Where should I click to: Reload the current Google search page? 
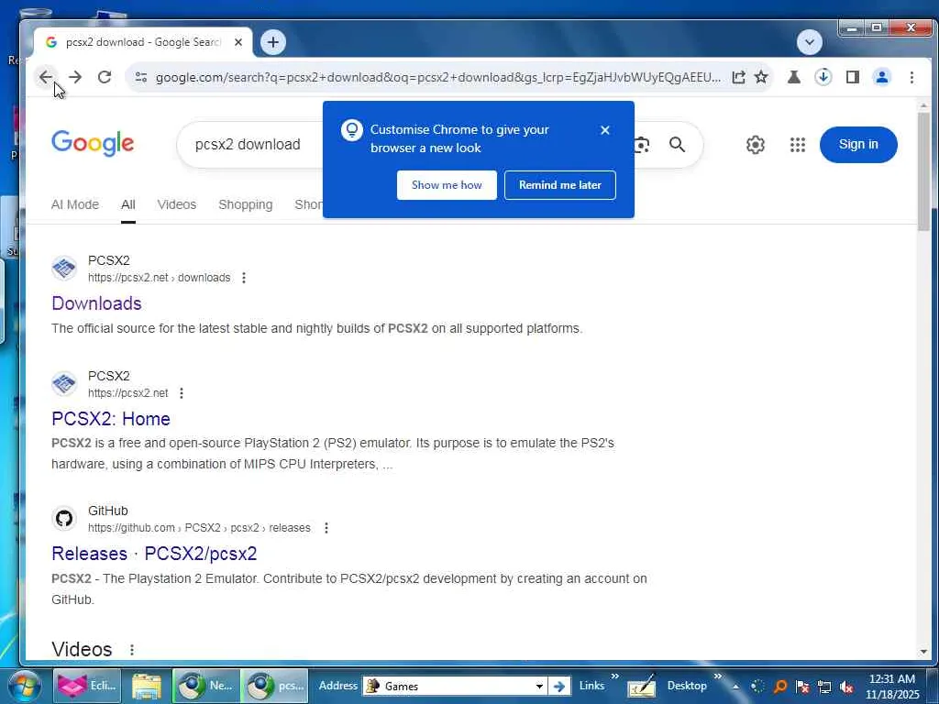(105, 77)
